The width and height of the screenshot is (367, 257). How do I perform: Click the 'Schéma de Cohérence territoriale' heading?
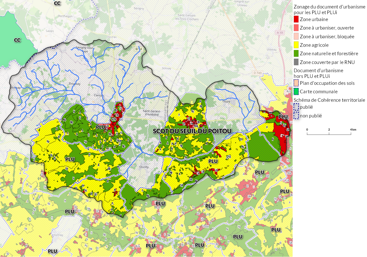point(329,100)
